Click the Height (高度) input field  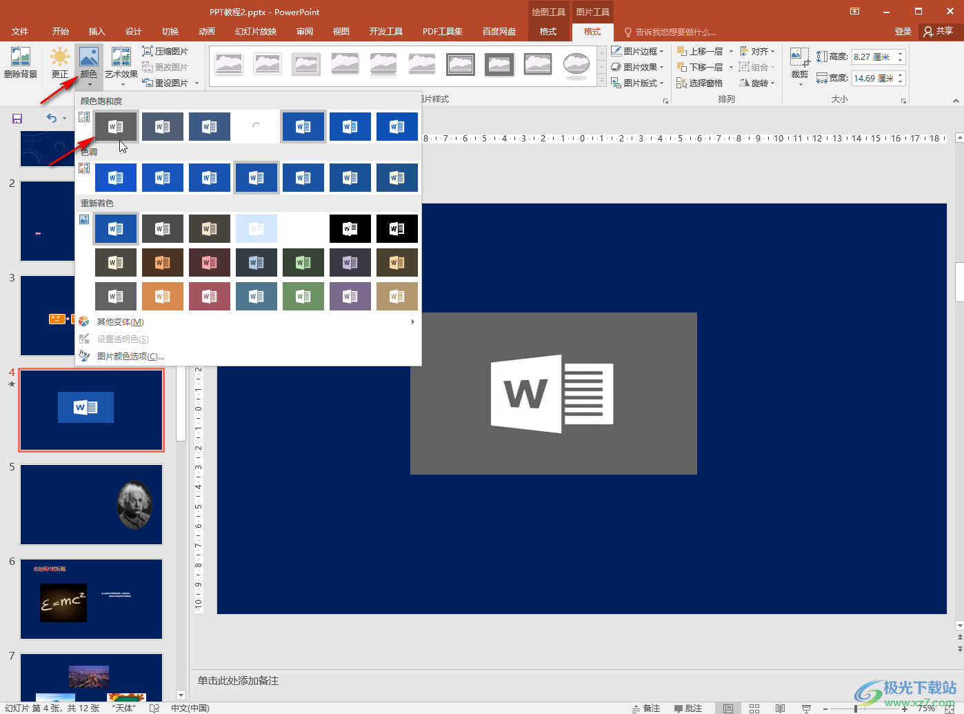(874, 57)
